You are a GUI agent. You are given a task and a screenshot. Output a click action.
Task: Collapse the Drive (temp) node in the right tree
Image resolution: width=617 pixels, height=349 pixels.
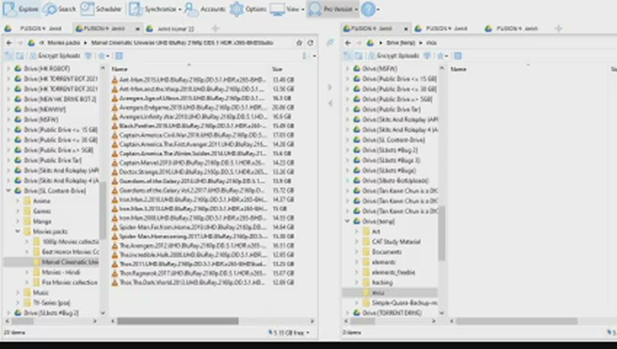[347, 221]
